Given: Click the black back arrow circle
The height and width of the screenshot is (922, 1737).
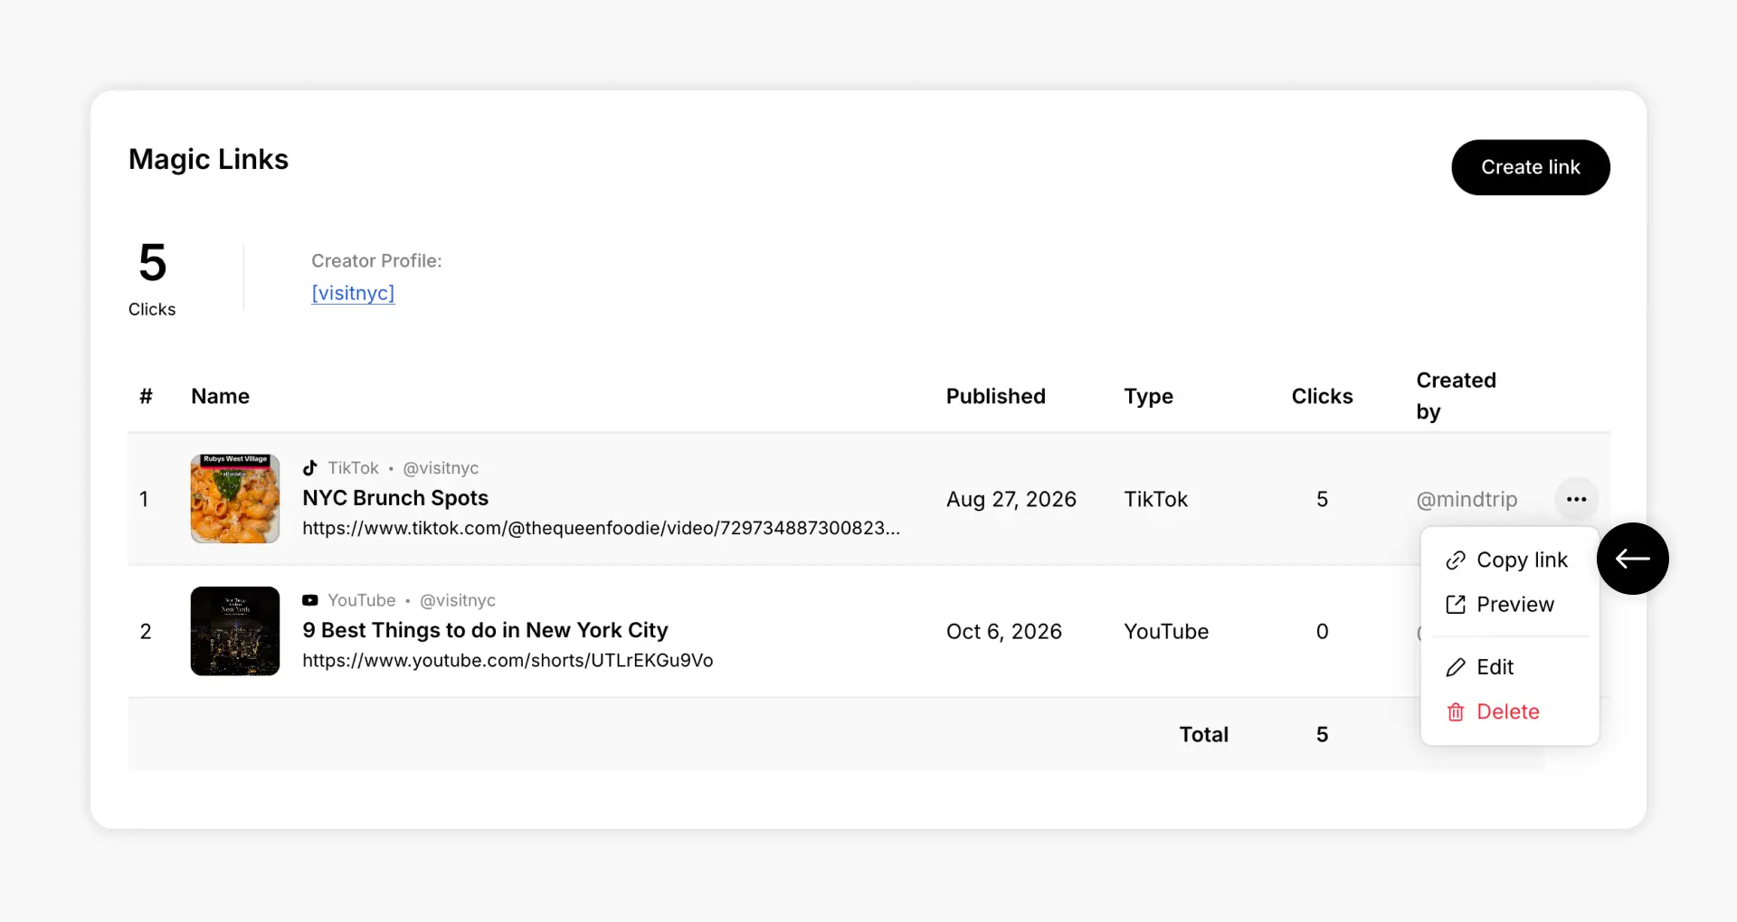Looking at the screenshot, I should (1633, 559).
